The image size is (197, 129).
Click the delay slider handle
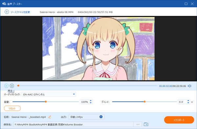pos(144,102)
